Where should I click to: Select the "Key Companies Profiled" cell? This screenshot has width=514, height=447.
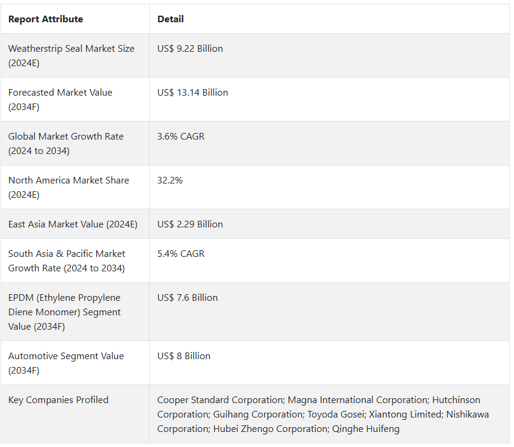(x=58, y=400)
